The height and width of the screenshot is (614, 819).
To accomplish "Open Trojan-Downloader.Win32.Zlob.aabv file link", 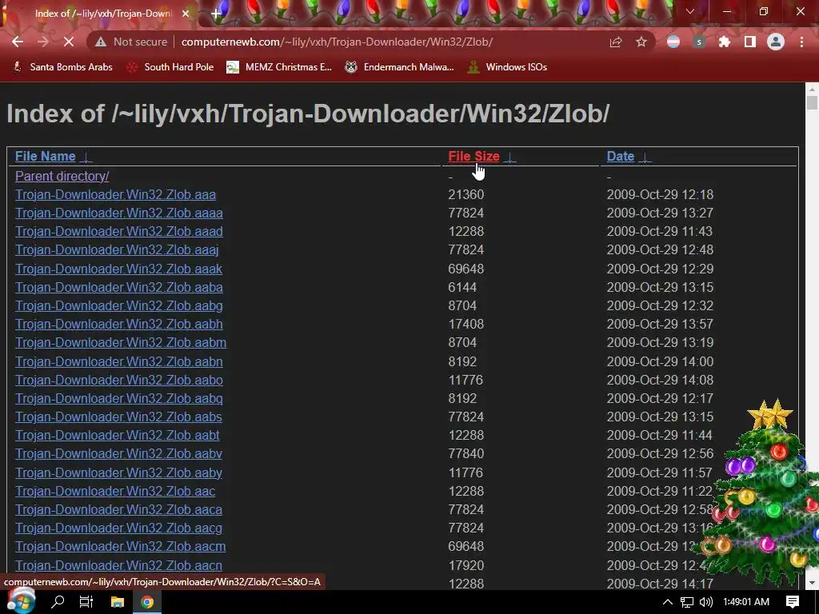I will pyautogui.click(x=118, y=454).
